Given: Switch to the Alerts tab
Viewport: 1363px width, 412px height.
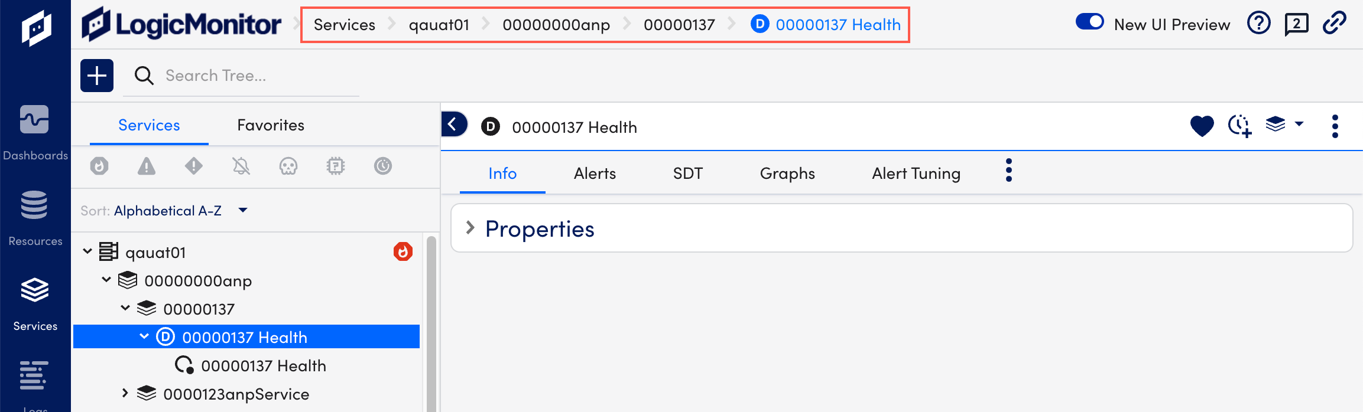Looking at the screenshot, I should pos(595,174).
